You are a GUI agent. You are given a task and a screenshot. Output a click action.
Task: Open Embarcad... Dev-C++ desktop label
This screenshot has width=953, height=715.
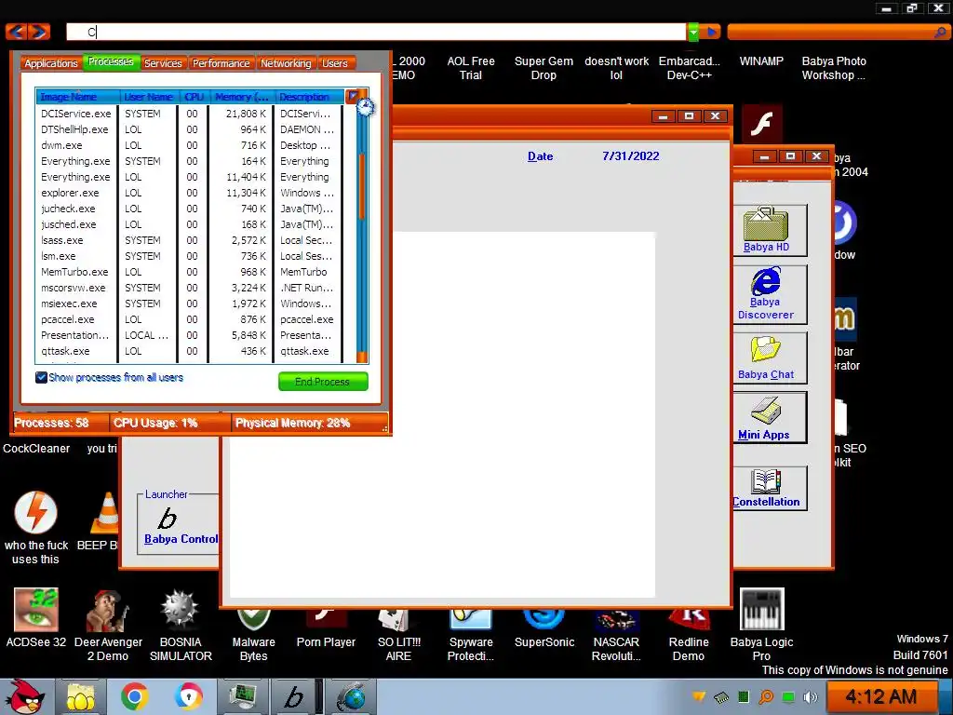(x=690, y=68)
